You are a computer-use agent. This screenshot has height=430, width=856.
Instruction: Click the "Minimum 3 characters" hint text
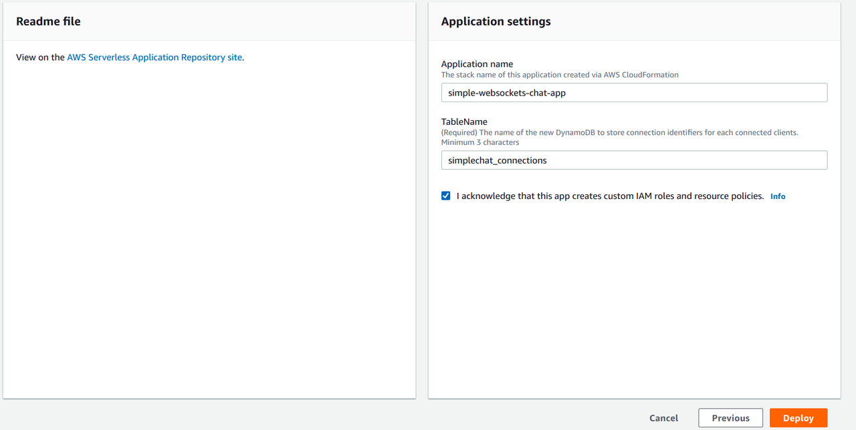(480, 142)
